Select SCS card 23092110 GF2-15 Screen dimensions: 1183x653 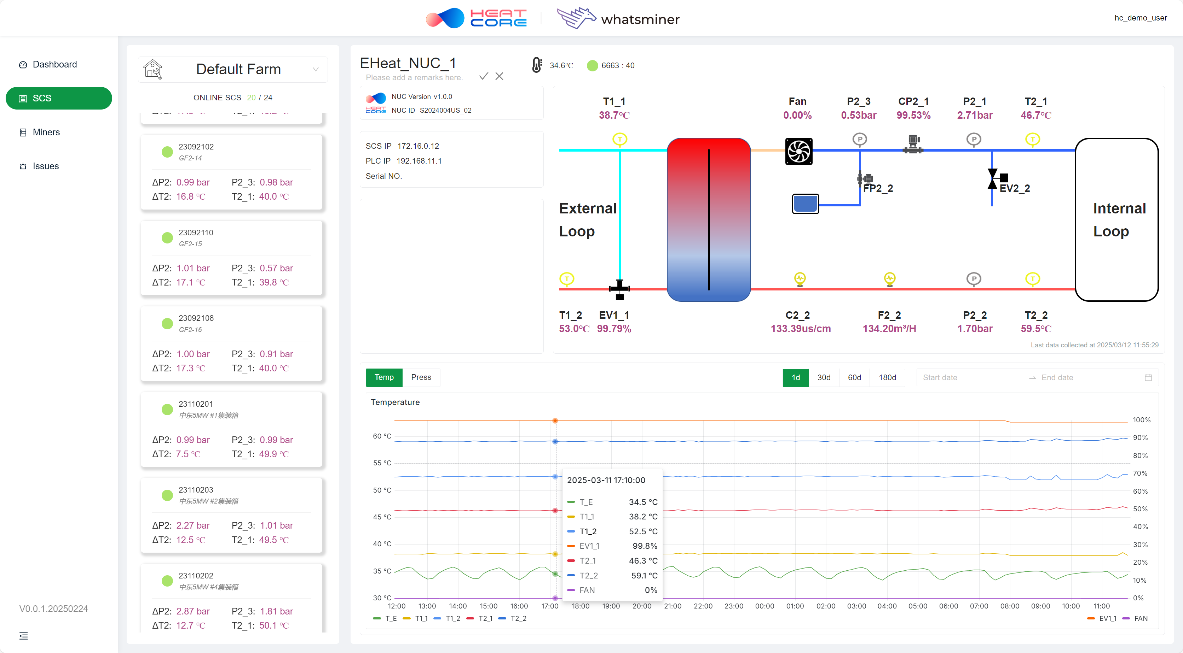coord(231,258)
